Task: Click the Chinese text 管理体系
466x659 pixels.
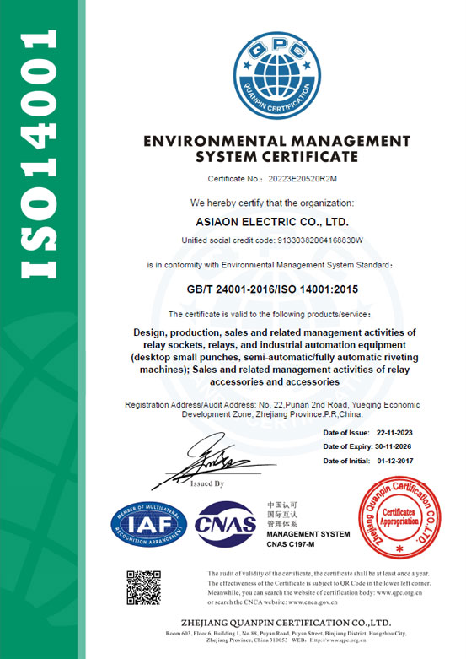Action: [281, 524]
